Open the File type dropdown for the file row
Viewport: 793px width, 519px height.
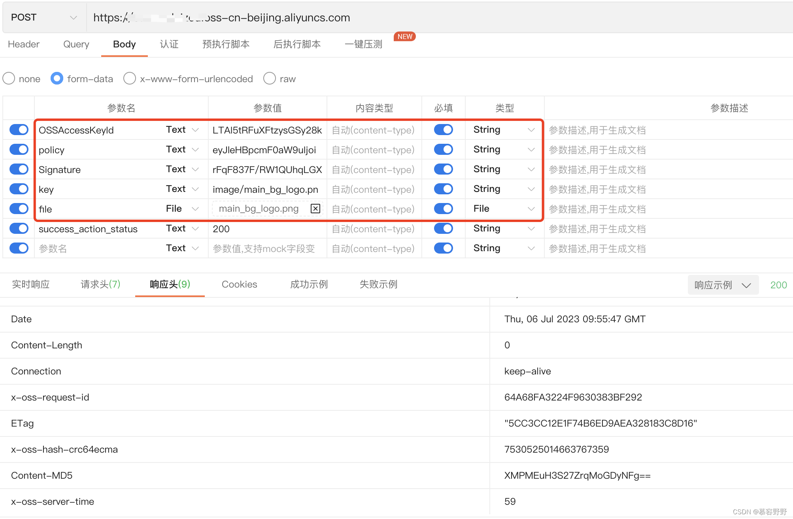(x=504, y=209)
